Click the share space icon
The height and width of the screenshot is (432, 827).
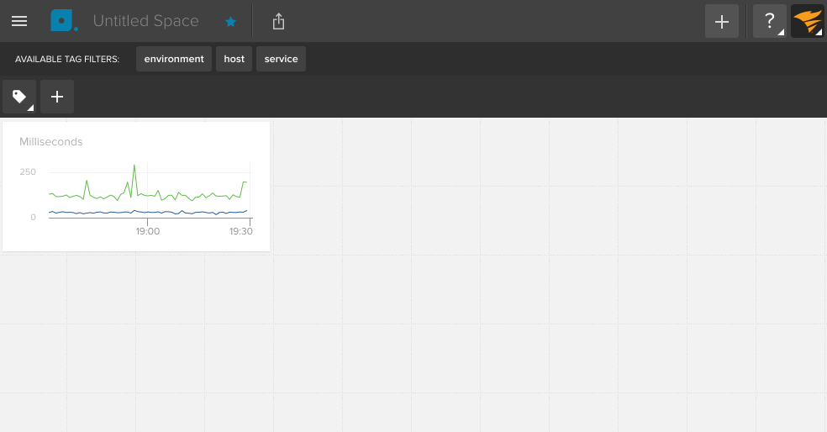[x=279, y=22]
